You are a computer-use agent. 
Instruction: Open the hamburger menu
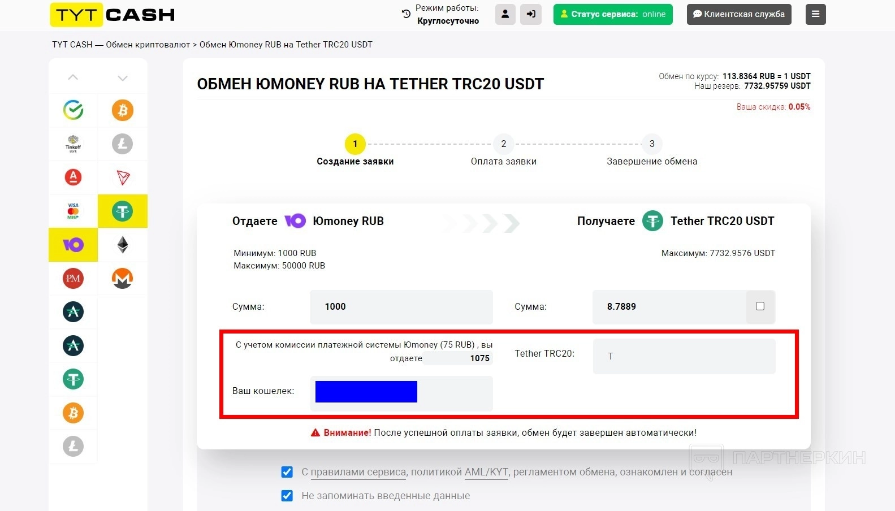[x=815, y=14]
